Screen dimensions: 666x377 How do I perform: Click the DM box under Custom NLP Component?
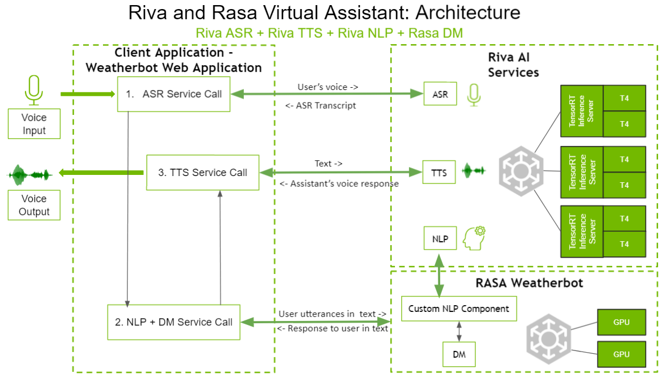point(459,353)
